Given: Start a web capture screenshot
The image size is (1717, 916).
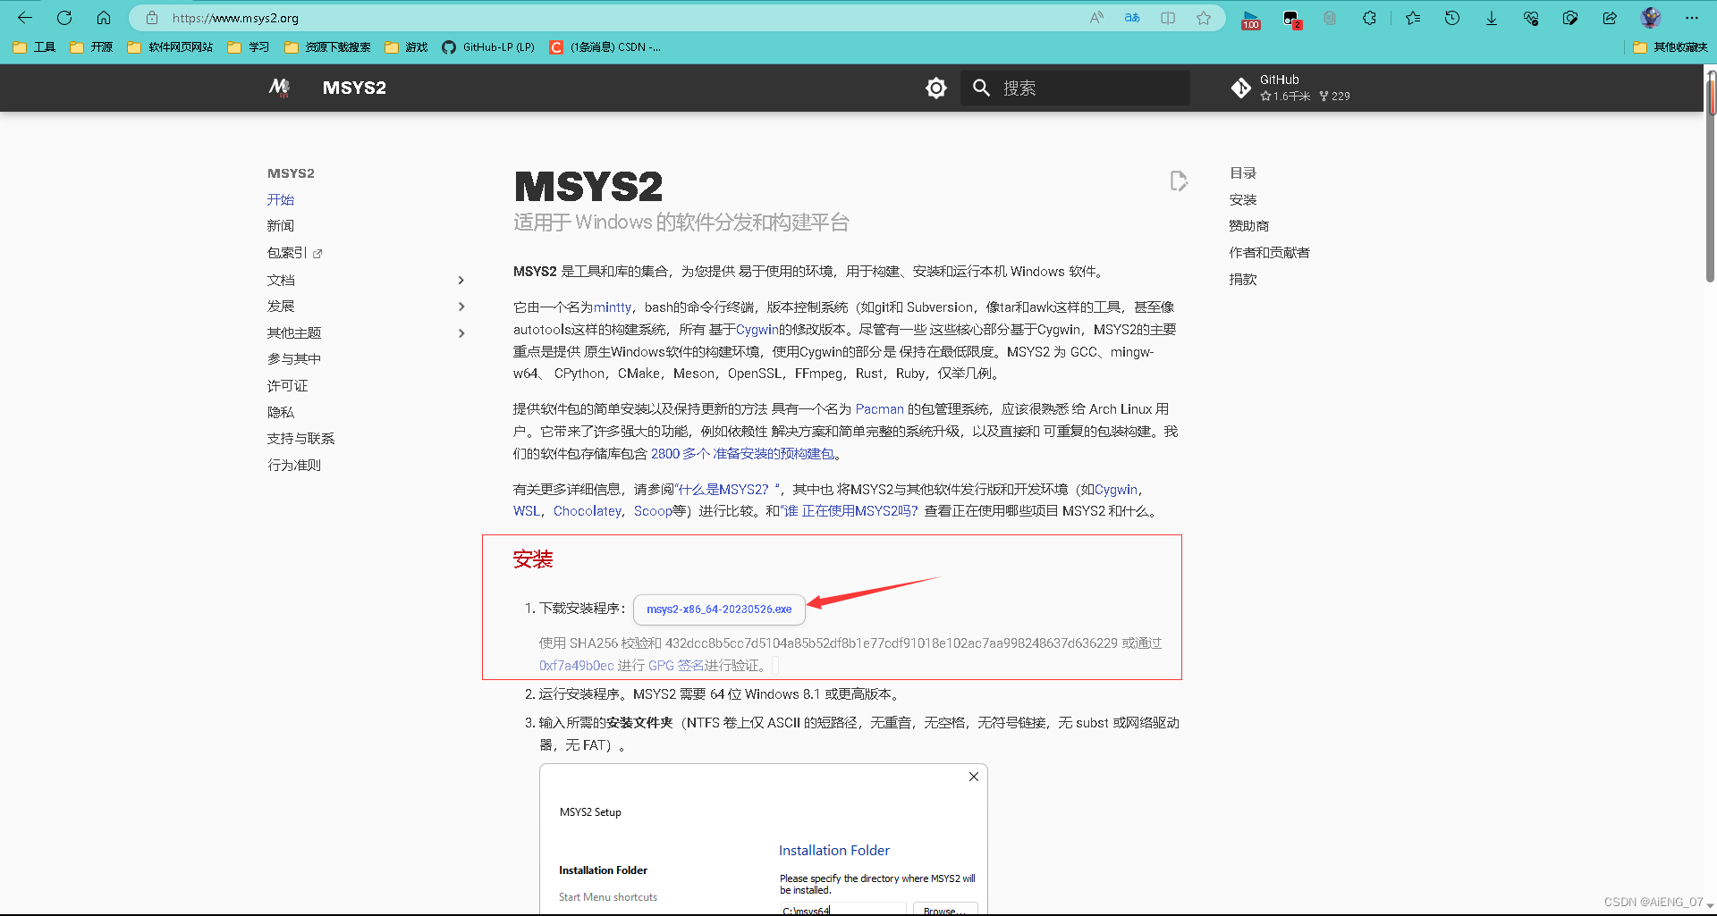Looking at the screenshot, I should point(1570,18).
